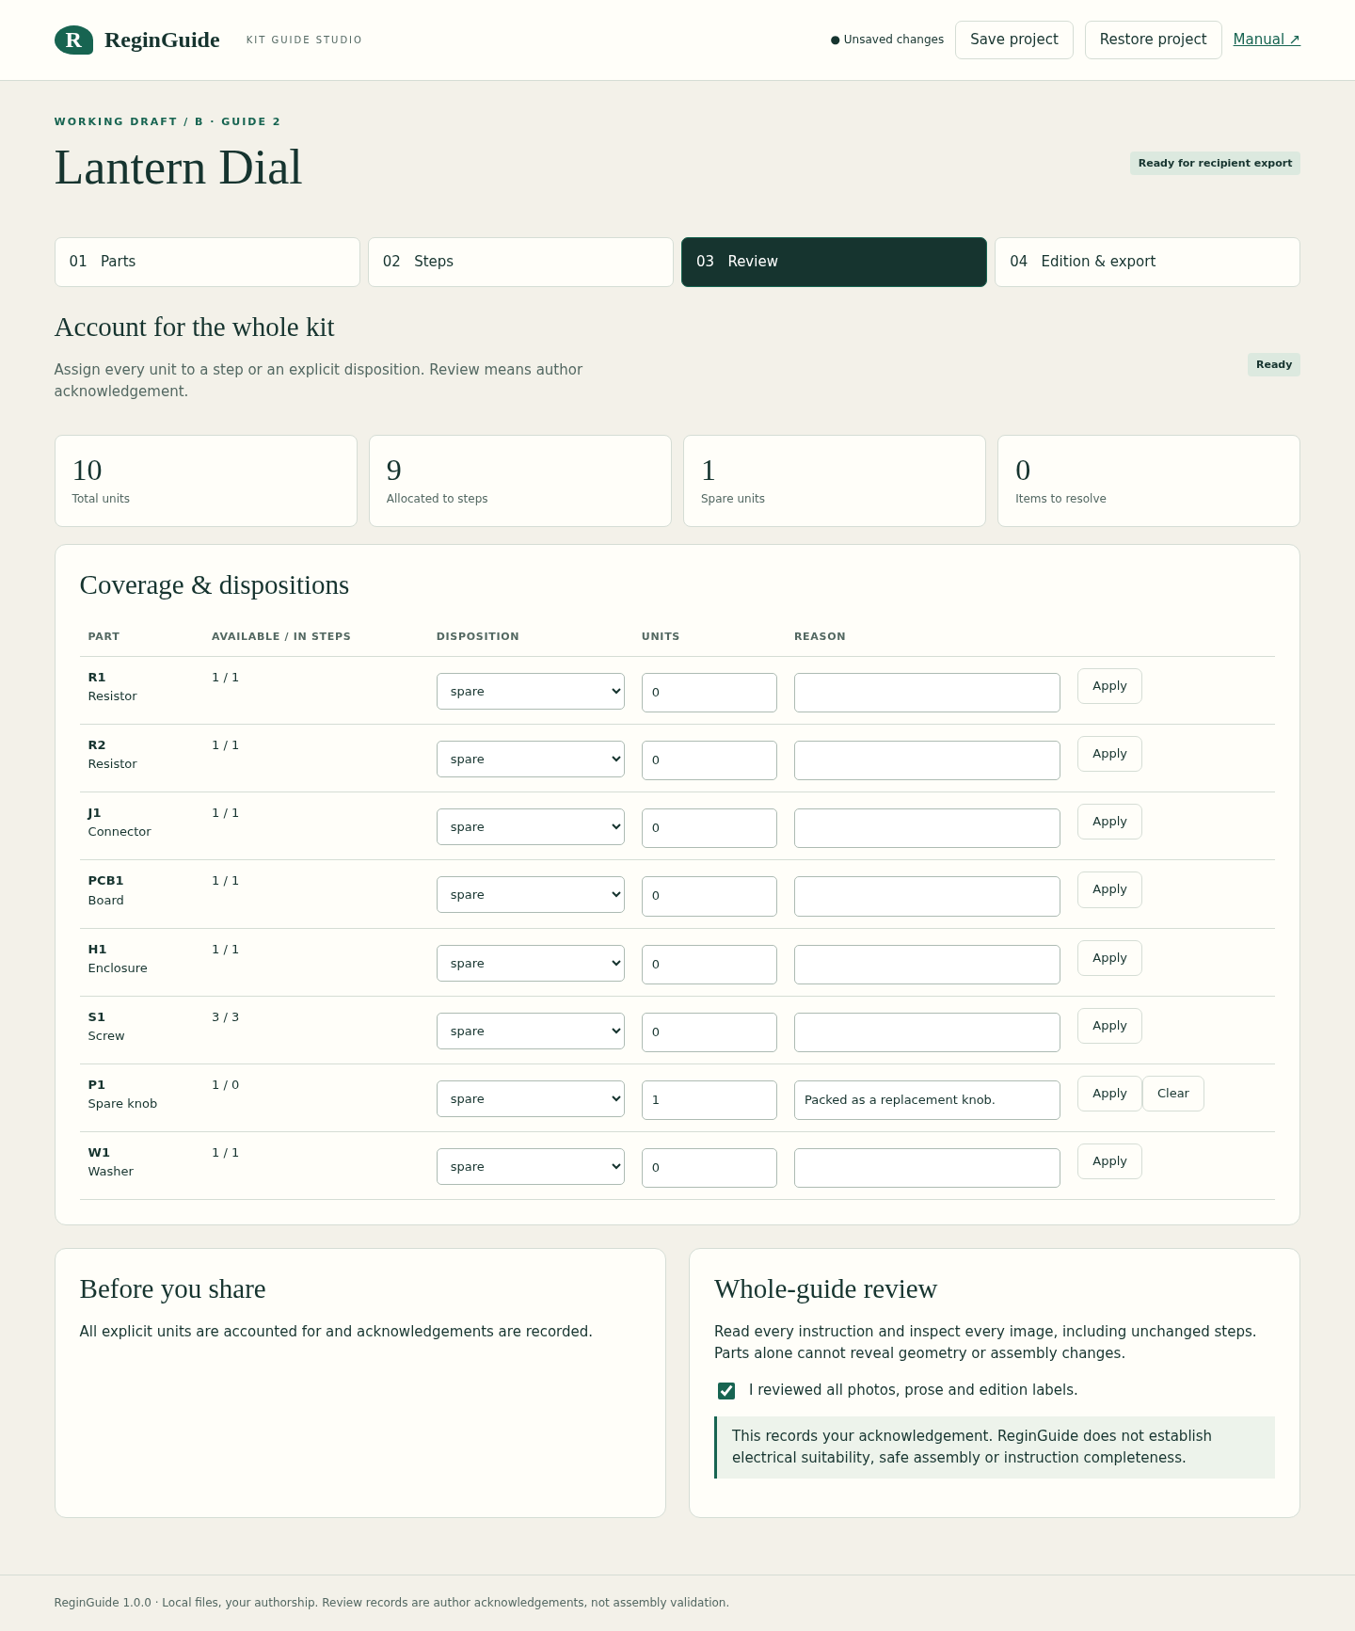Select the 03 Review tab
The image size is (1355, 1631).
pyautogui.click(x=834, y=262)
